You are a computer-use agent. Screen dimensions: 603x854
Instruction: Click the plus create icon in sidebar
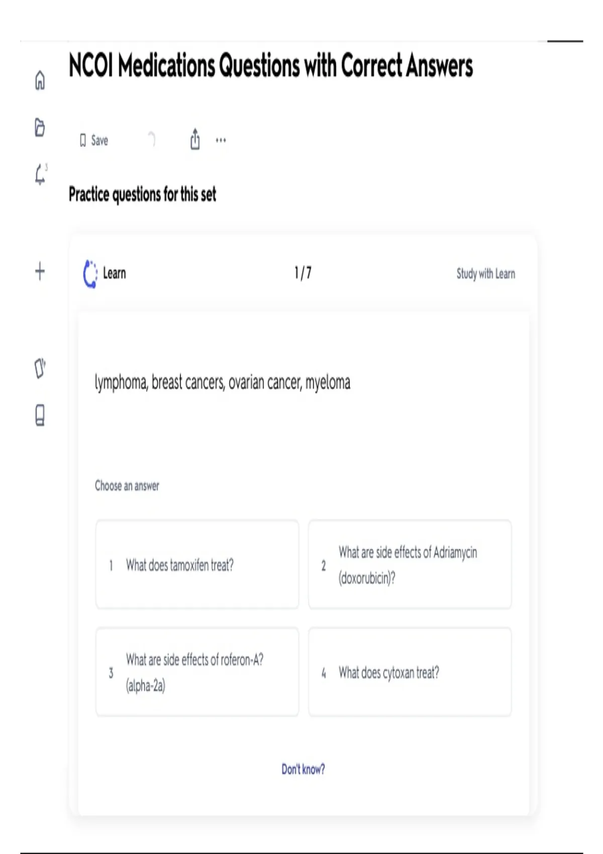click(40, 272)
